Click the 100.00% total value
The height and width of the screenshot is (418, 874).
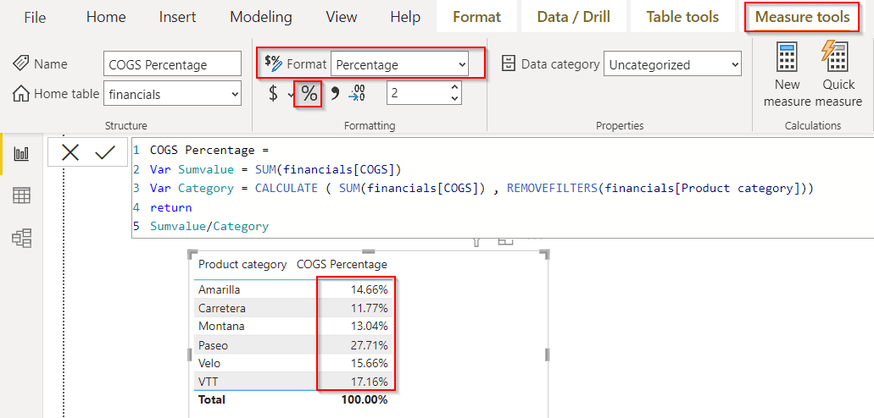click(x=365, y=399)
